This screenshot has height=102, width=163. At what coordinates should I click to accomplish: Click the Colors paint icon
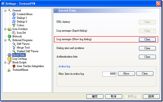[x=14, y=25]
